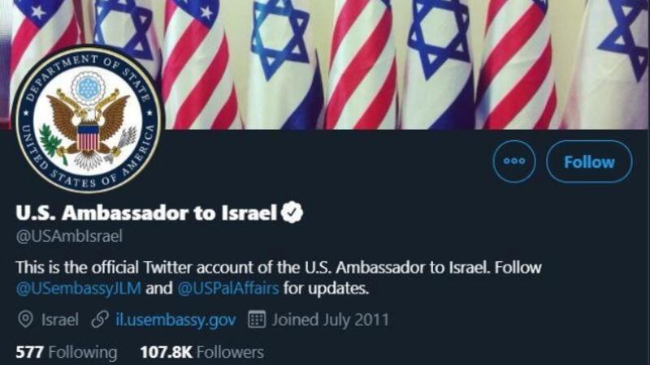This screenshot has width=650, height=365.
Task: Click the location pin icon
Action: [x=25, y=320]
